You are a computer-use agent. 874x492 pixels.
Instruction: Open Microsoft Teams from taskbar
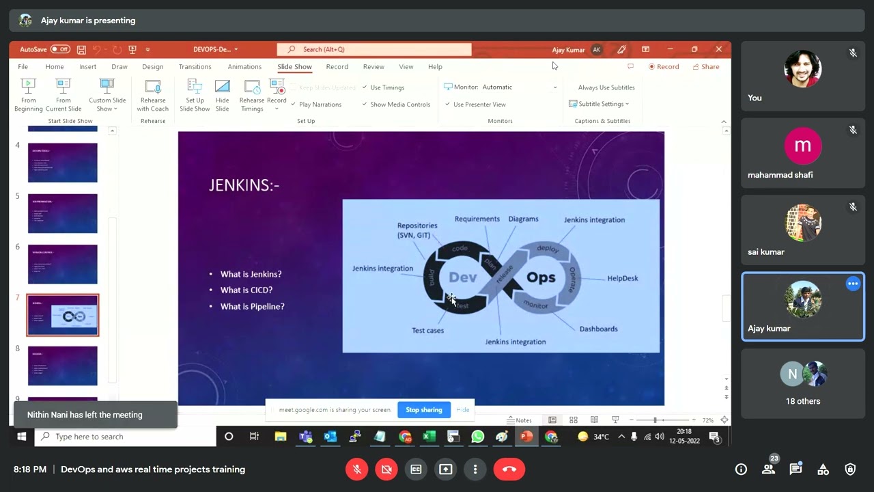tap(305, 436)
